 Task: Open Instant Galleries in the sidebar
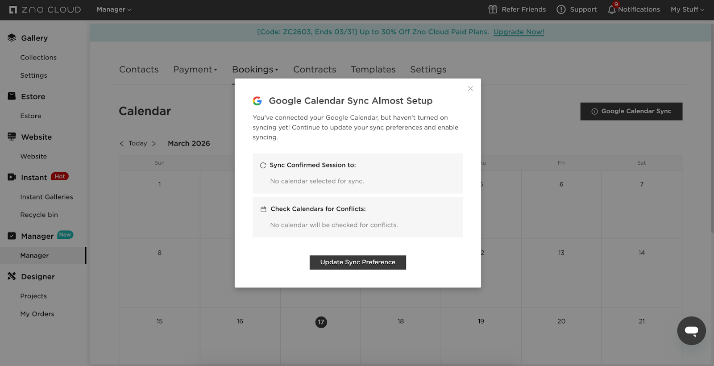[46, 197]
